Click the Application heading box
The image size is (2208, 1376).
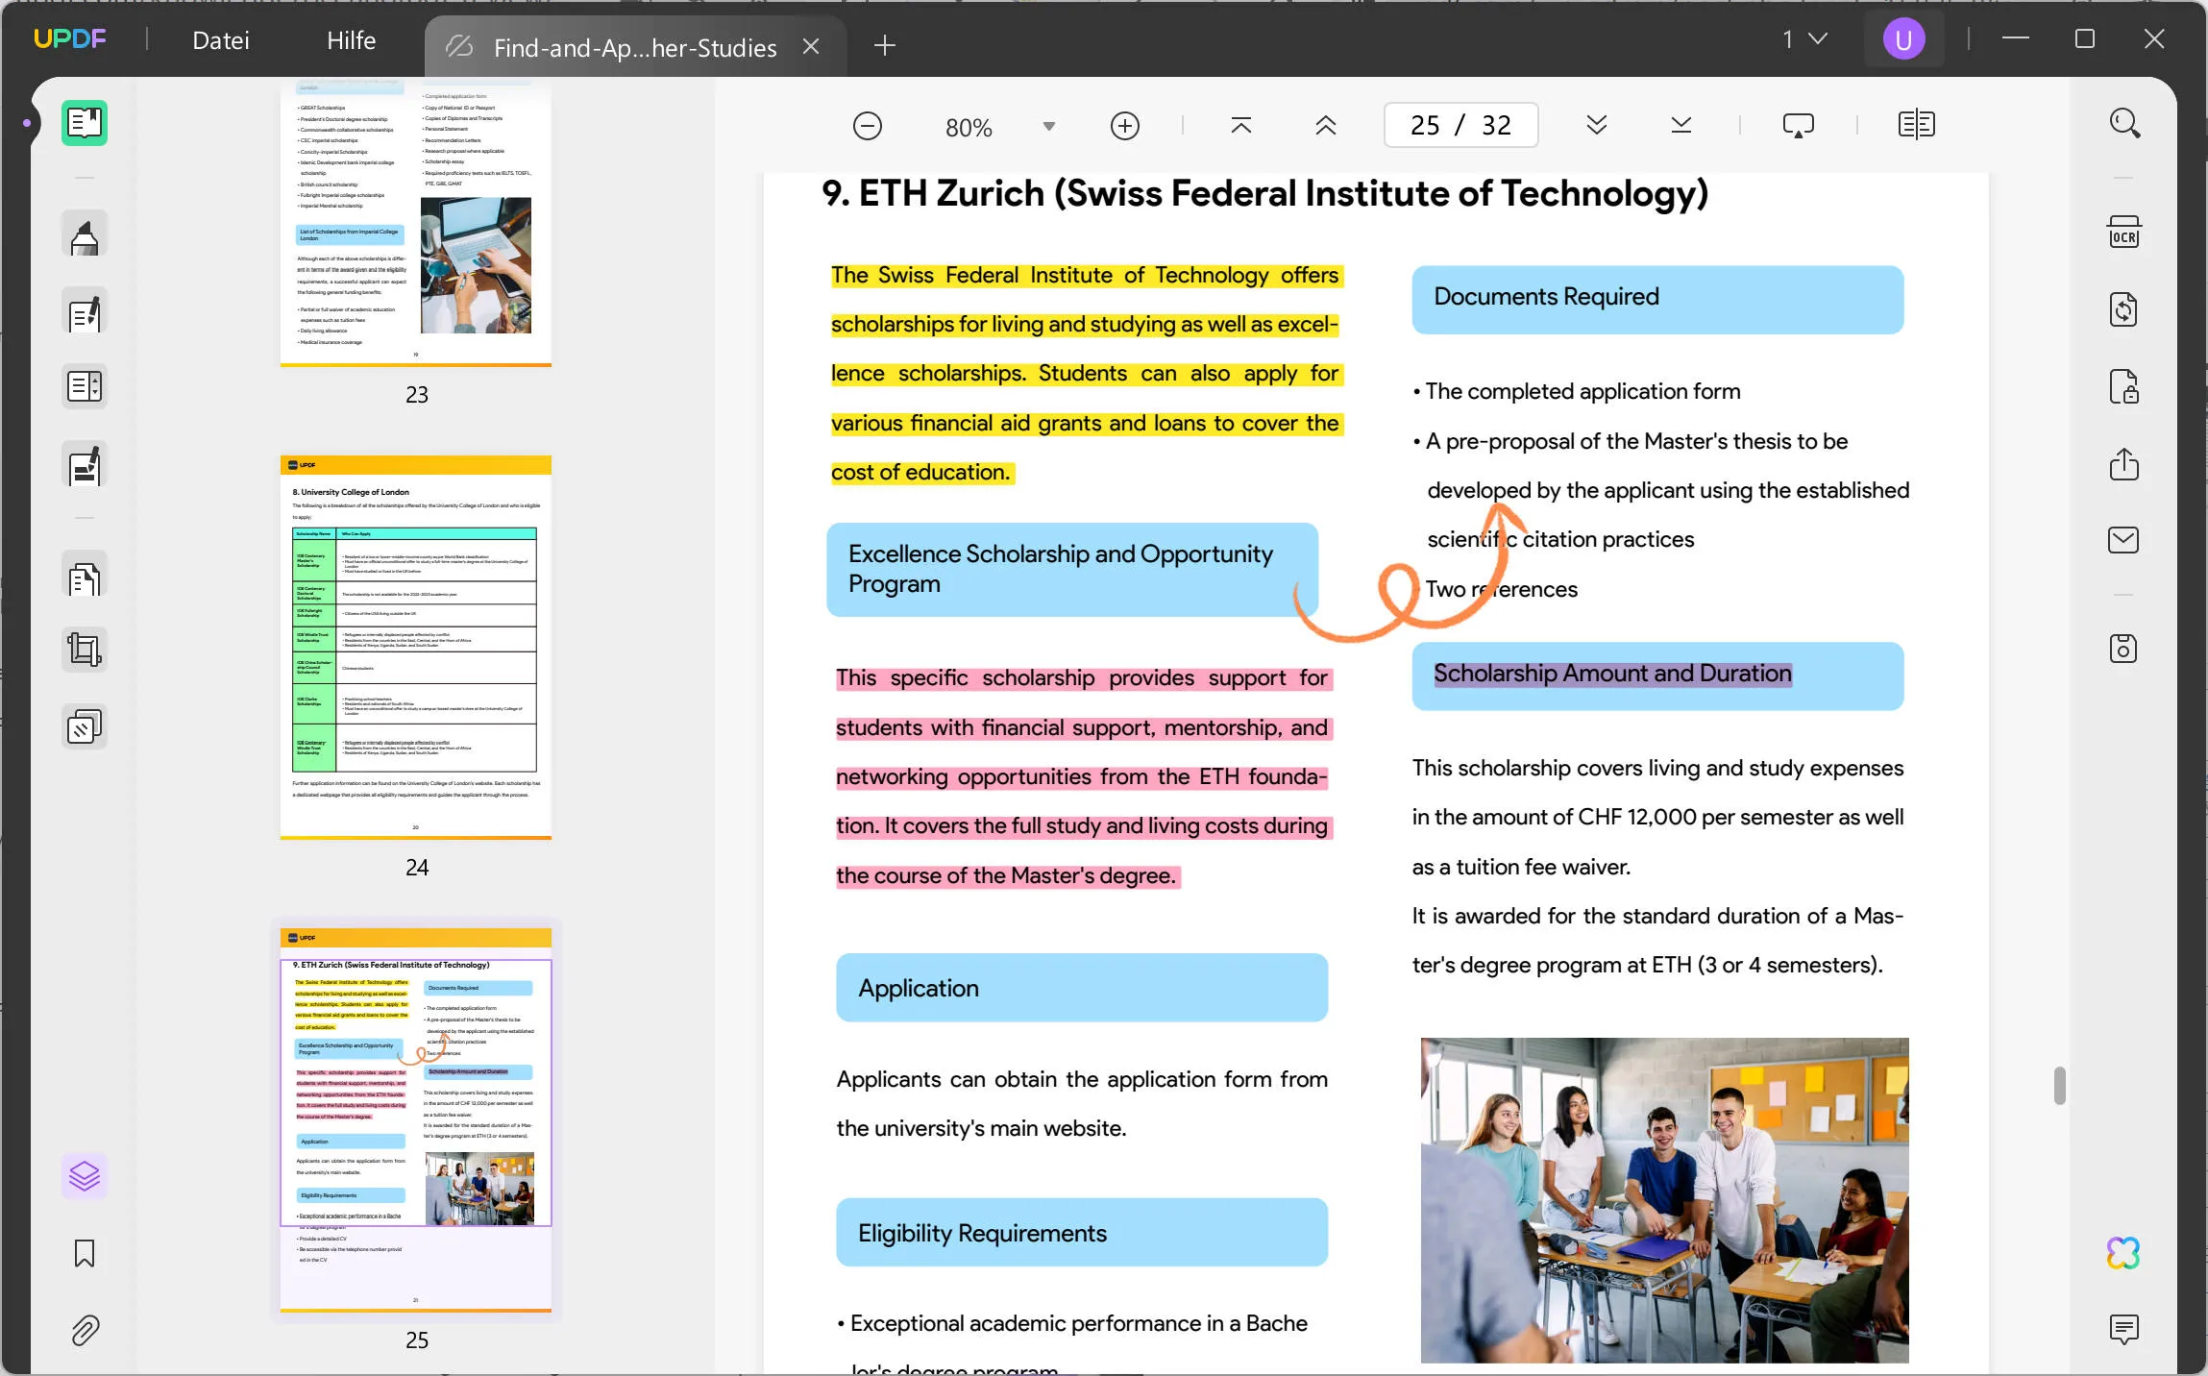pos(1082,988)
